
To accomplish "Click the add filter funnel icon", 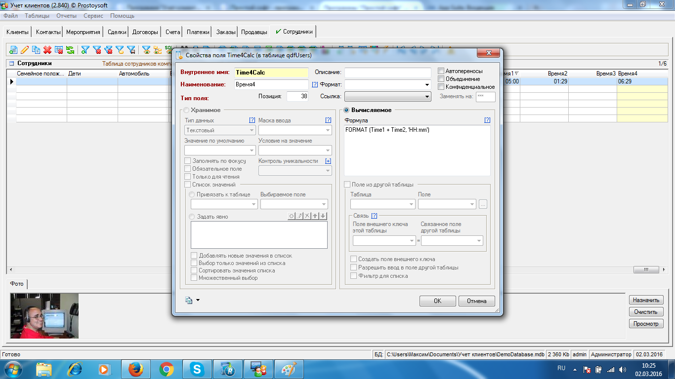I will click(x=85, y=50).
